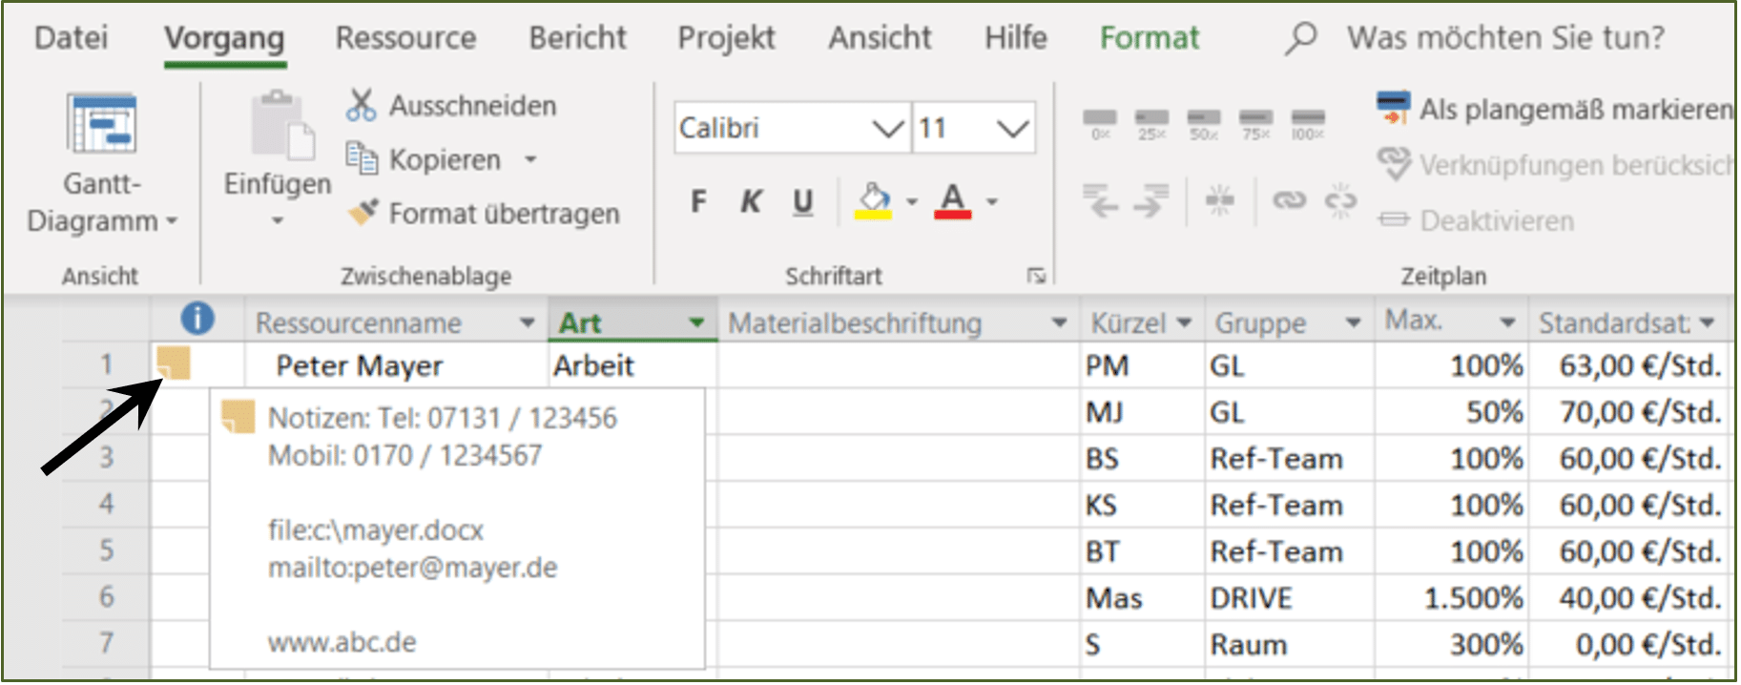
Task: Expand the Calibri font name dropdown
Action: coord(888,128)
